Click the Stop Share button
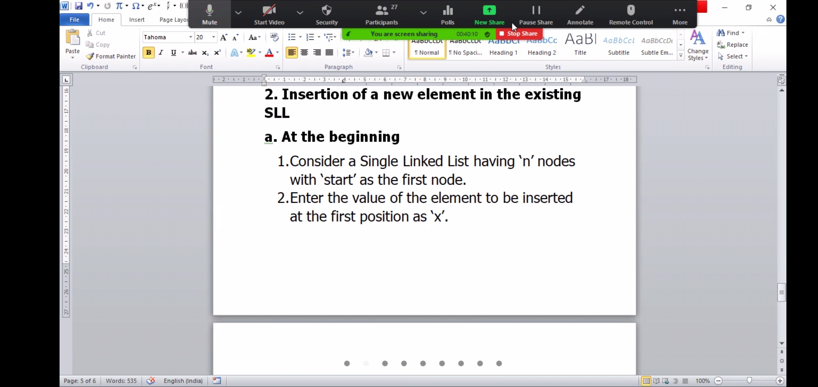The width and height of the screenshot is (818, 387). (519, 34)
